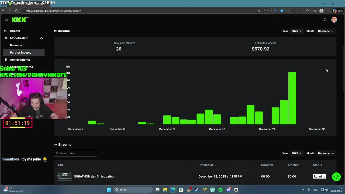
Task: Open the Windows Start menu
Action: pyautogui.click(x=109, y=190)
